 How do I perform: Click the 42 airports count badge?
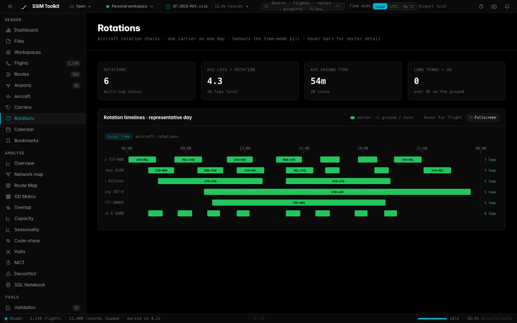click(76, 85)
